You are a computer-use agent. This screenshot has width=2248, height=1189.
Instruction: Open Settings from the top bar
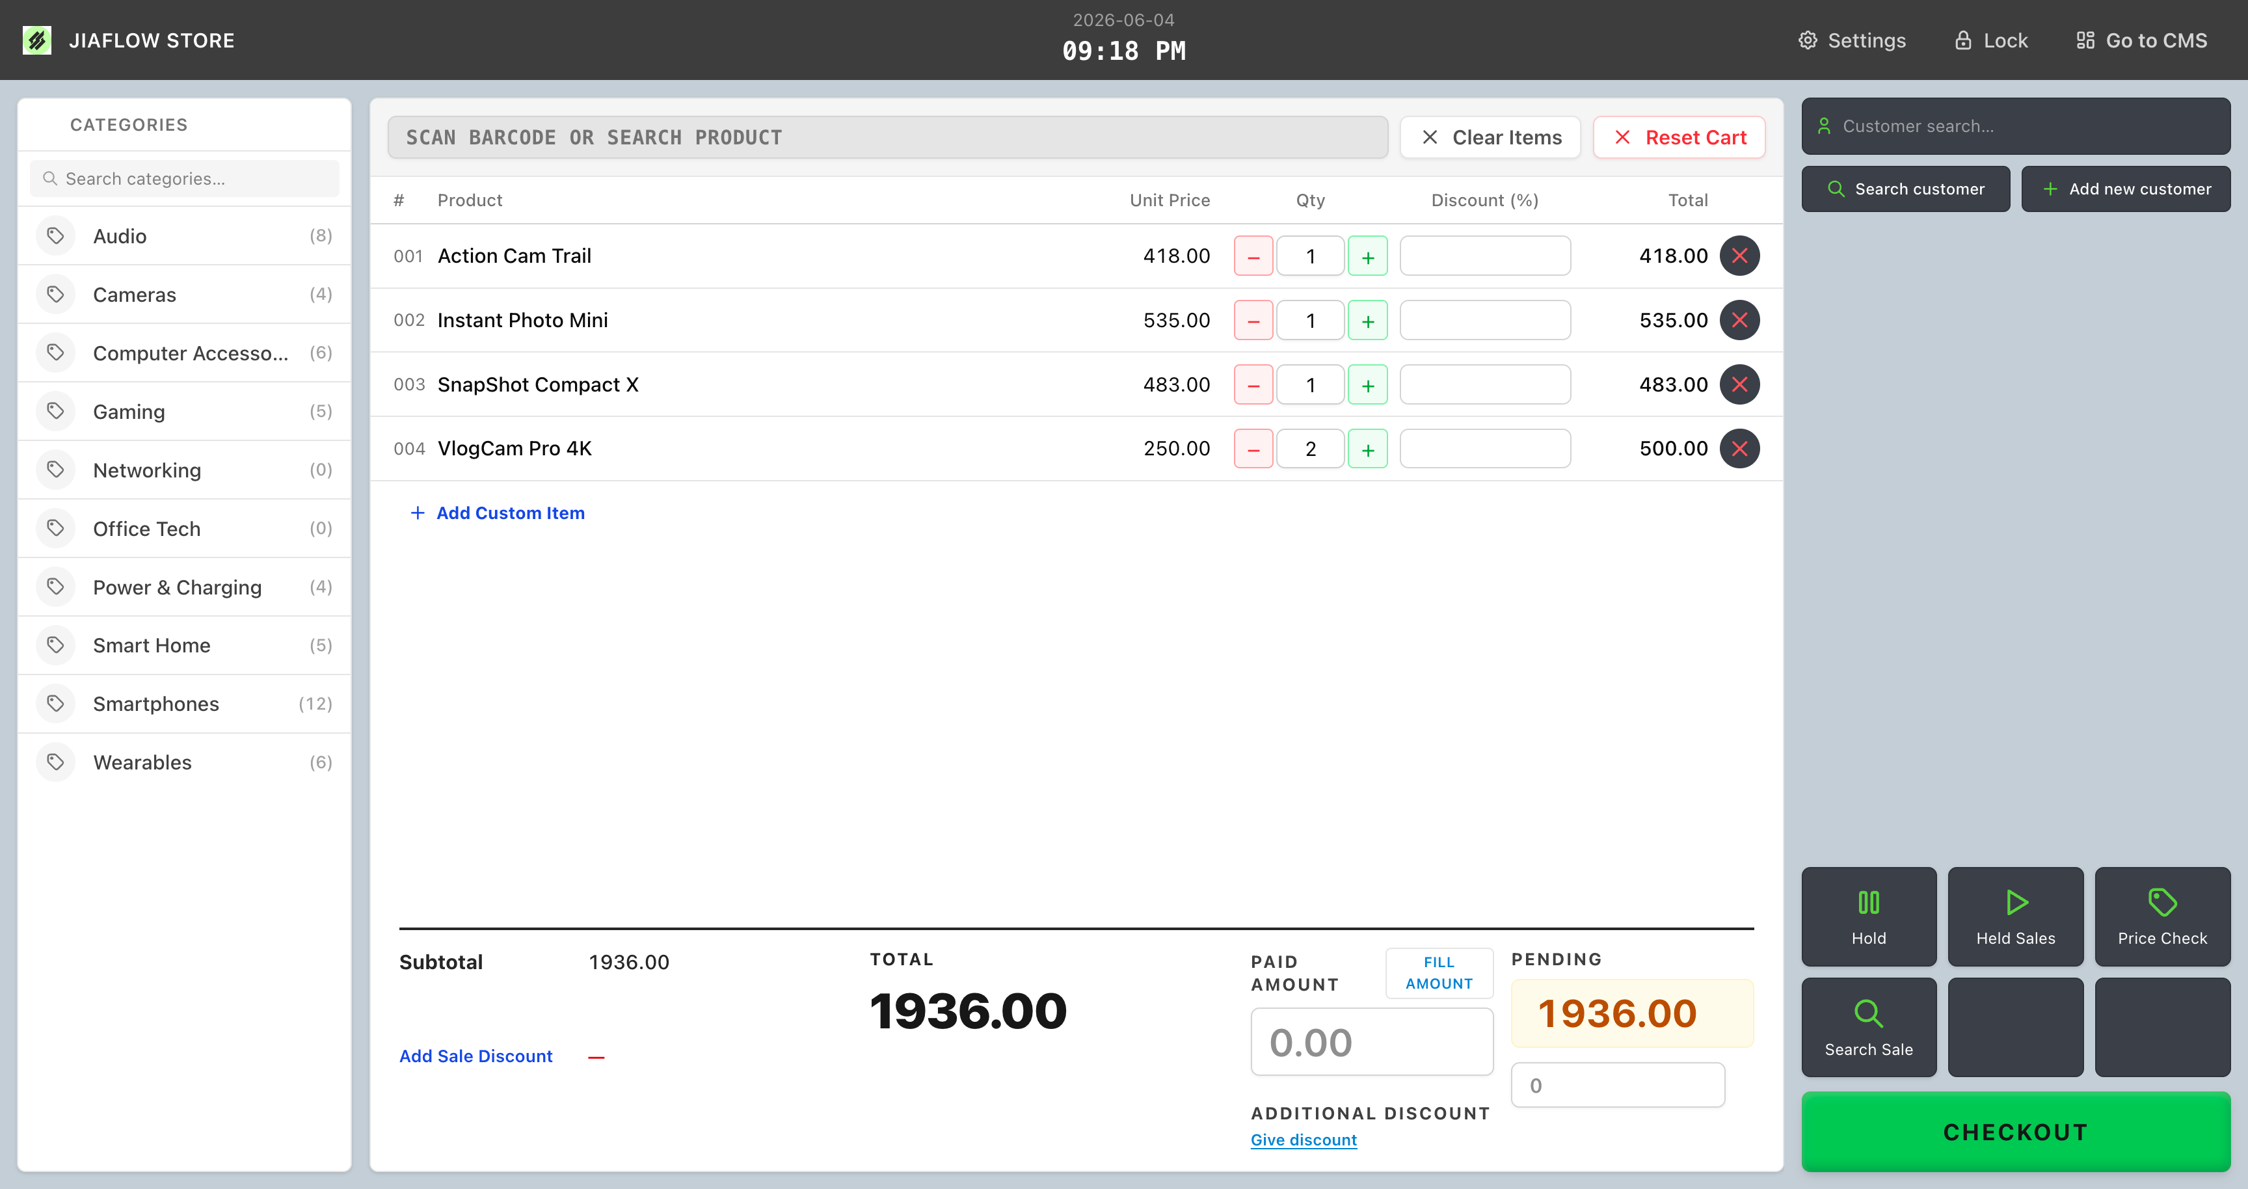click(x=1852, y=40)
